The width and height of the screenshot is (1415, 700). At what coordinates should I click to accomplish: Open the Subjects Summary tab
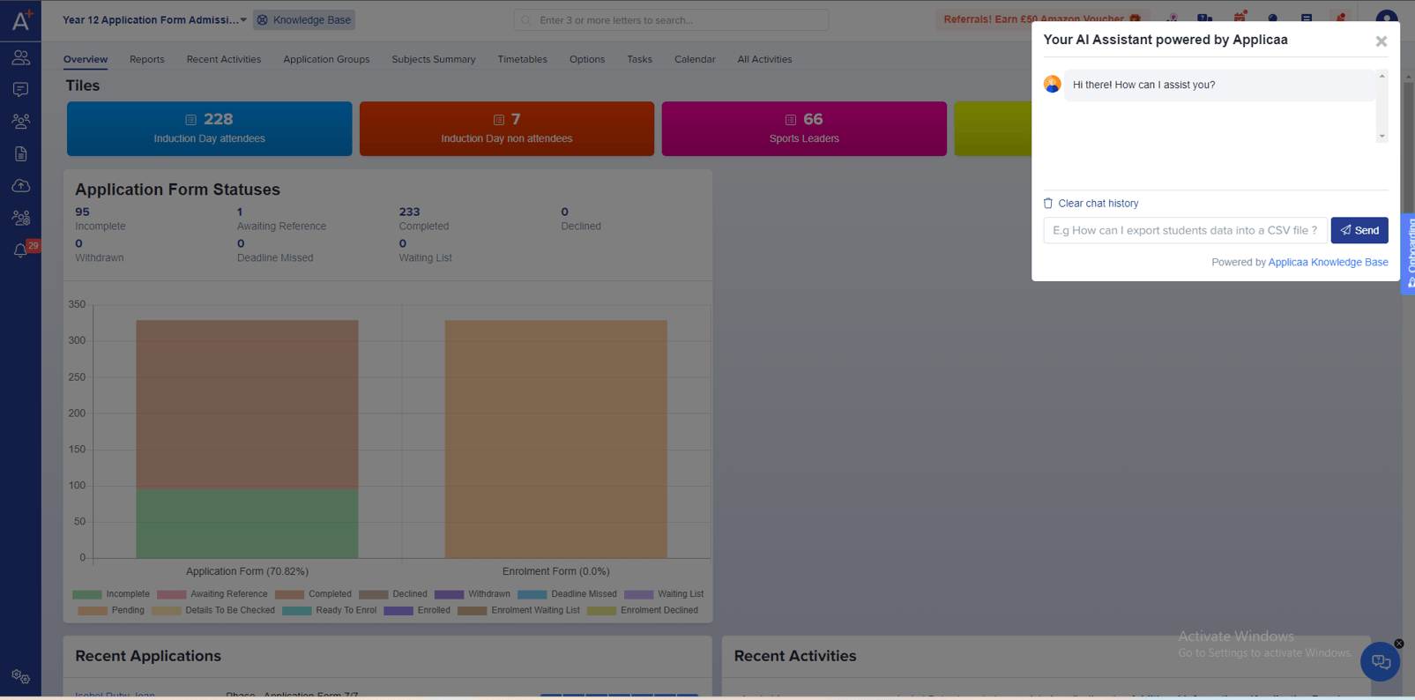point(433,59)
